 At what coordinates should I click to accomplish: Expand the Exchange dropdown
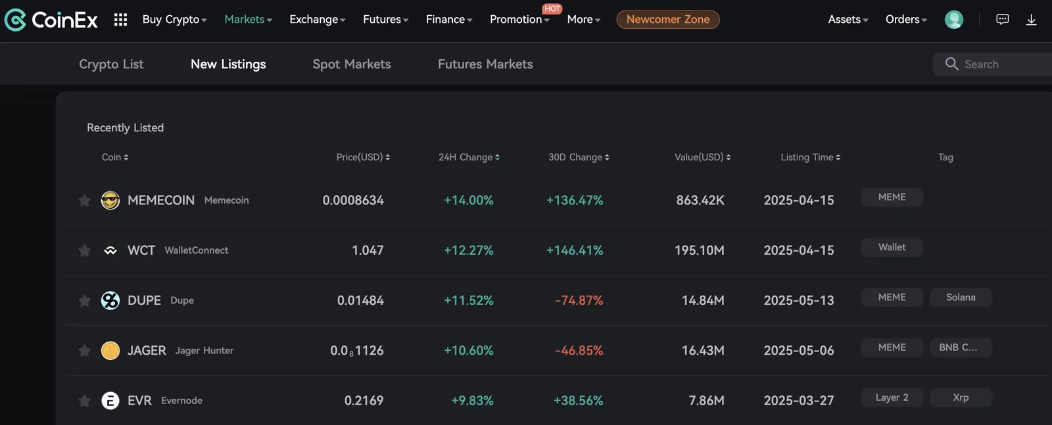coord(318,20)
